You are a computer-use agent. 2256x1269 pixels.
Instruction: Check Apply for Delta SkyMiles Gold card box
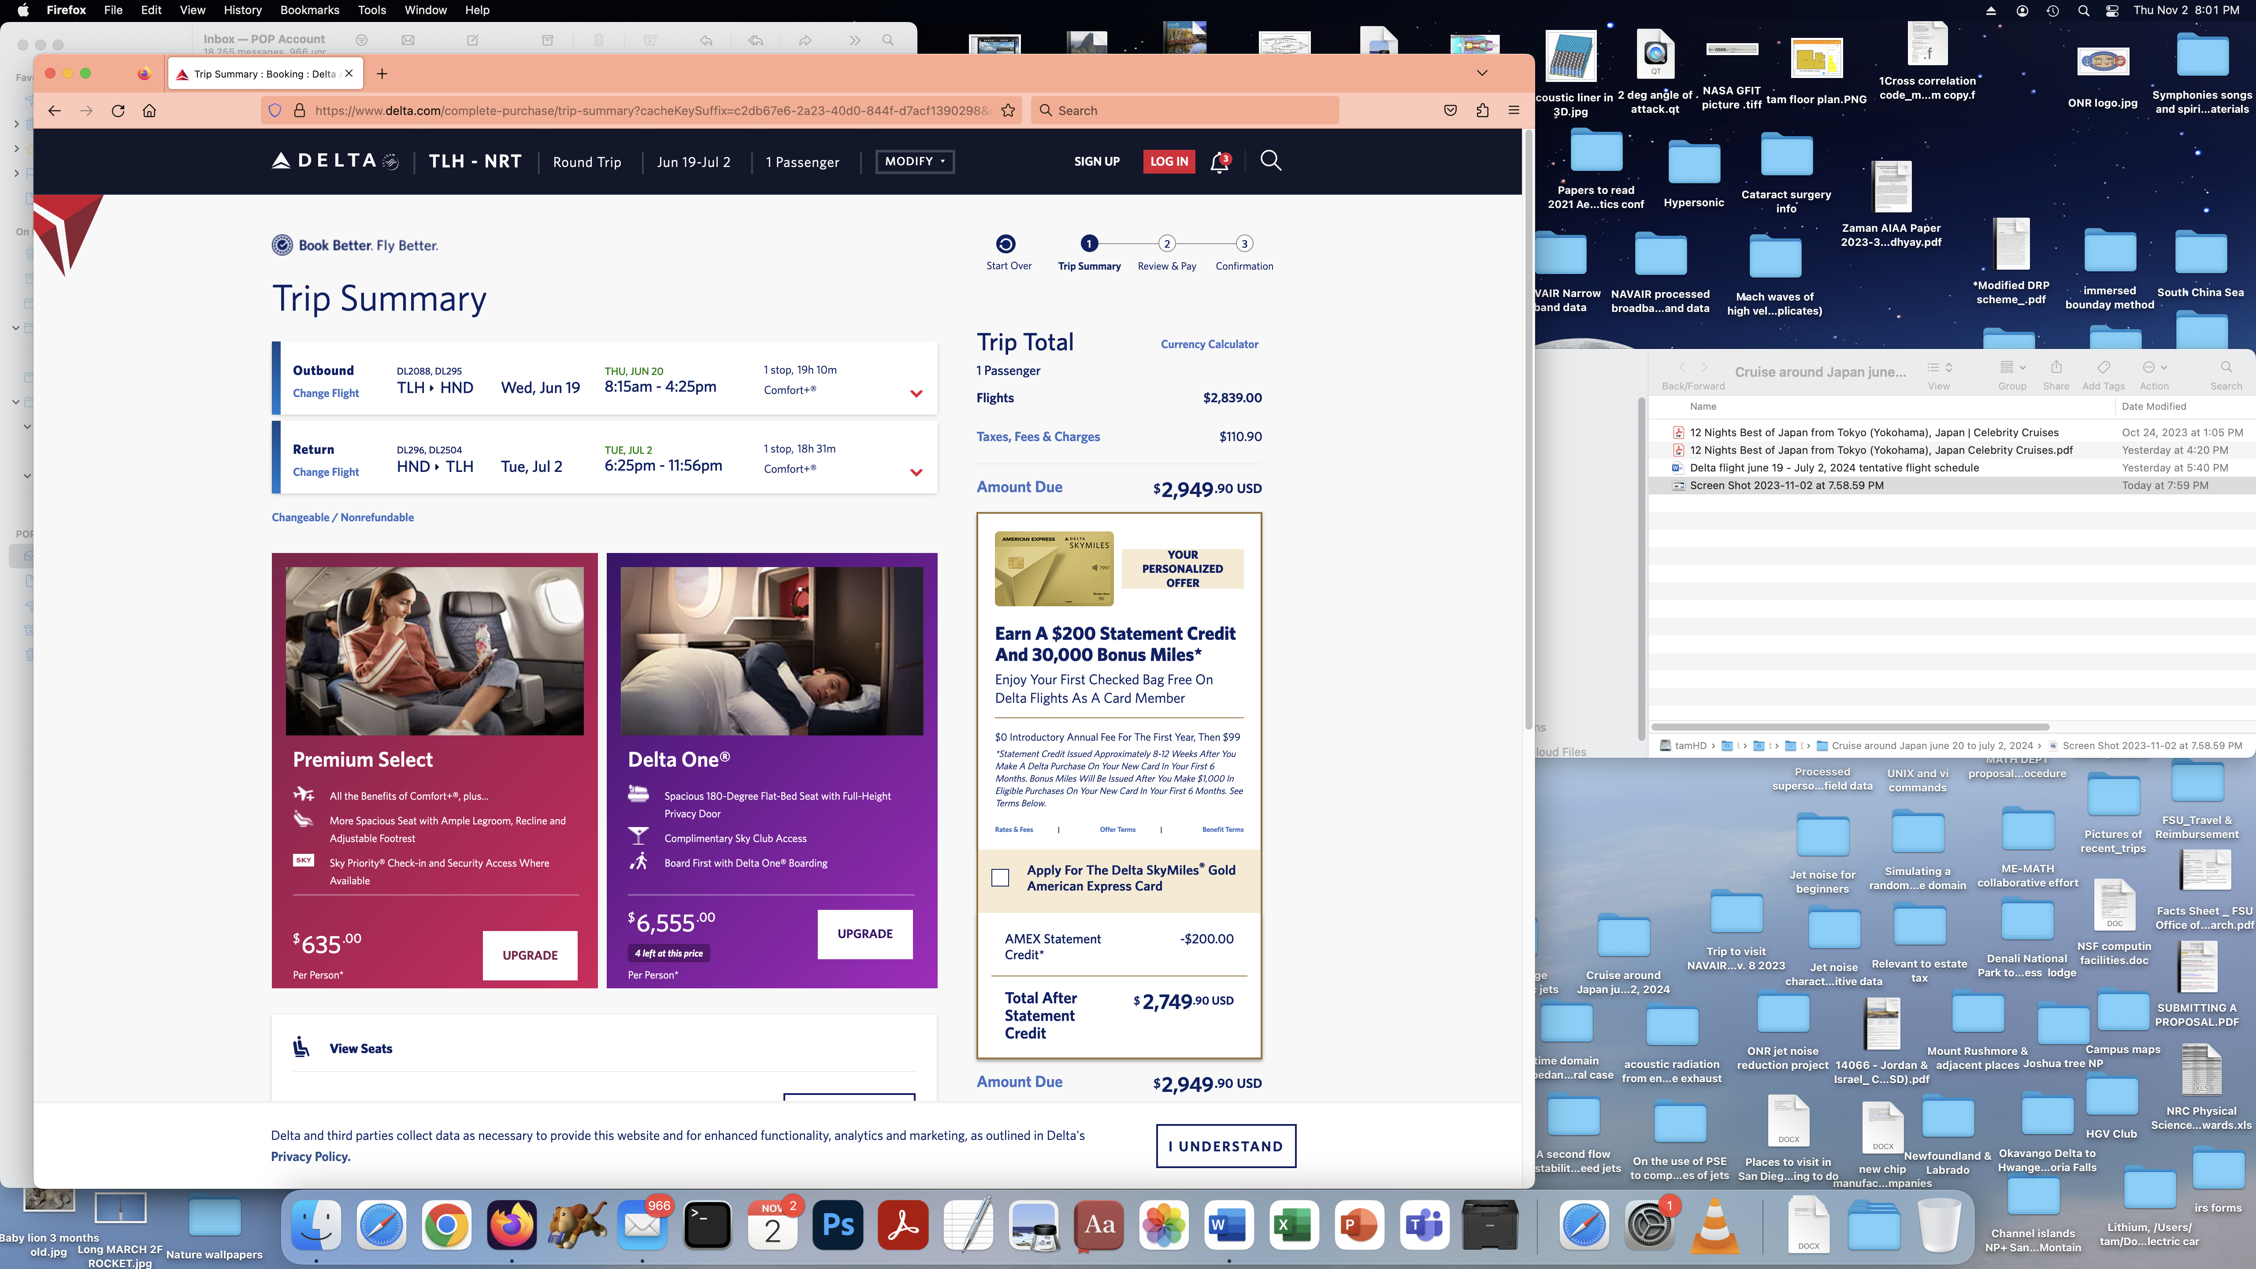[1000, 878]
